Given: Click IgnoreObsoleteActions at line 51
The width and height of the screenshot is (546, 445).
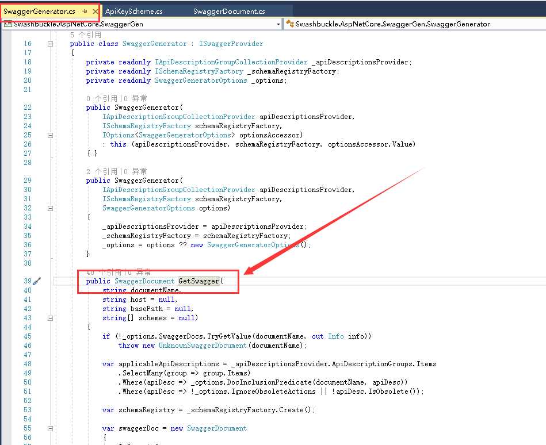Looking at the screenshot, I should pos(273,392).
